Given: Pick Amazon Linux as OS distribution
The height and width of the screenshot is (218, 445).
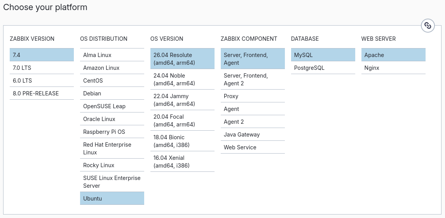Looking at the screenshot, I should tap(112, 67).
